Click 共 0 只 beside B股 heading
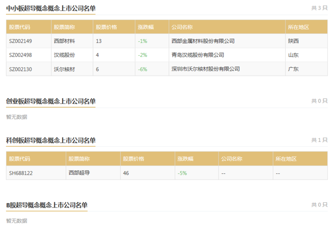 319,205
